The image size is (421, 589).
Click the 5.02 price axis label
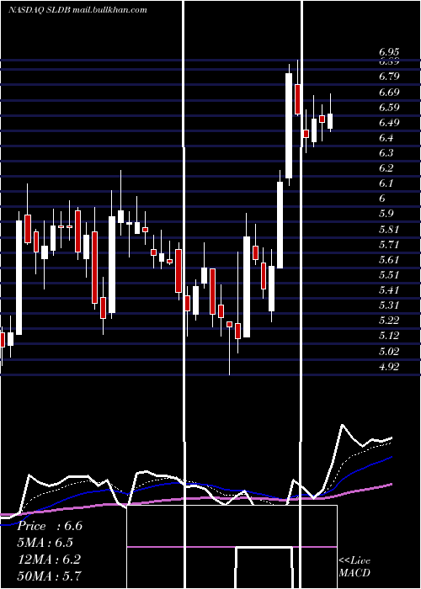click(x=389, y=351)
